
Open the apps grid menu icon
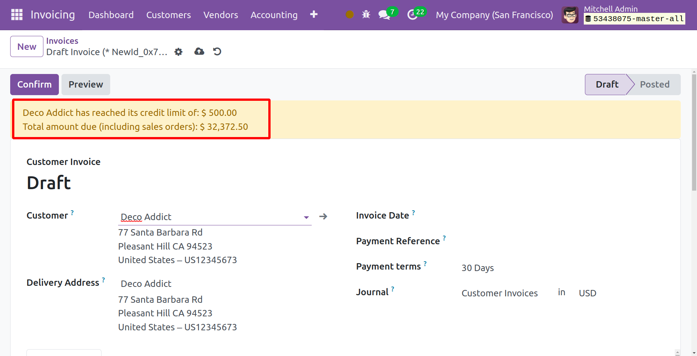pyautogui.click(x=17, y=15)
